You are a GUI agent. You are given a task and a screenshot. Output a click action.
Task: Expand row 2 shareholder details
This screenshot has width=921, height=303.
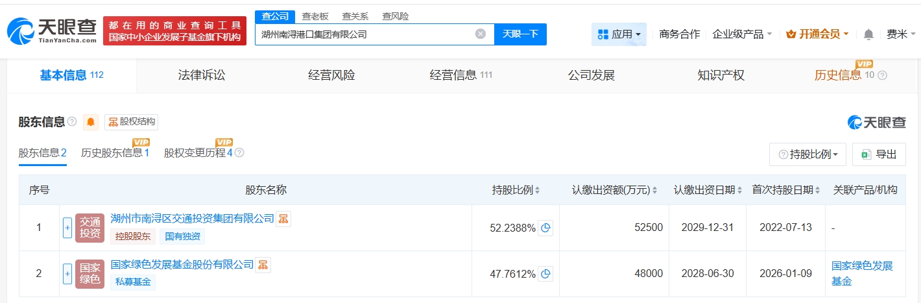click(x=67, y=274)
